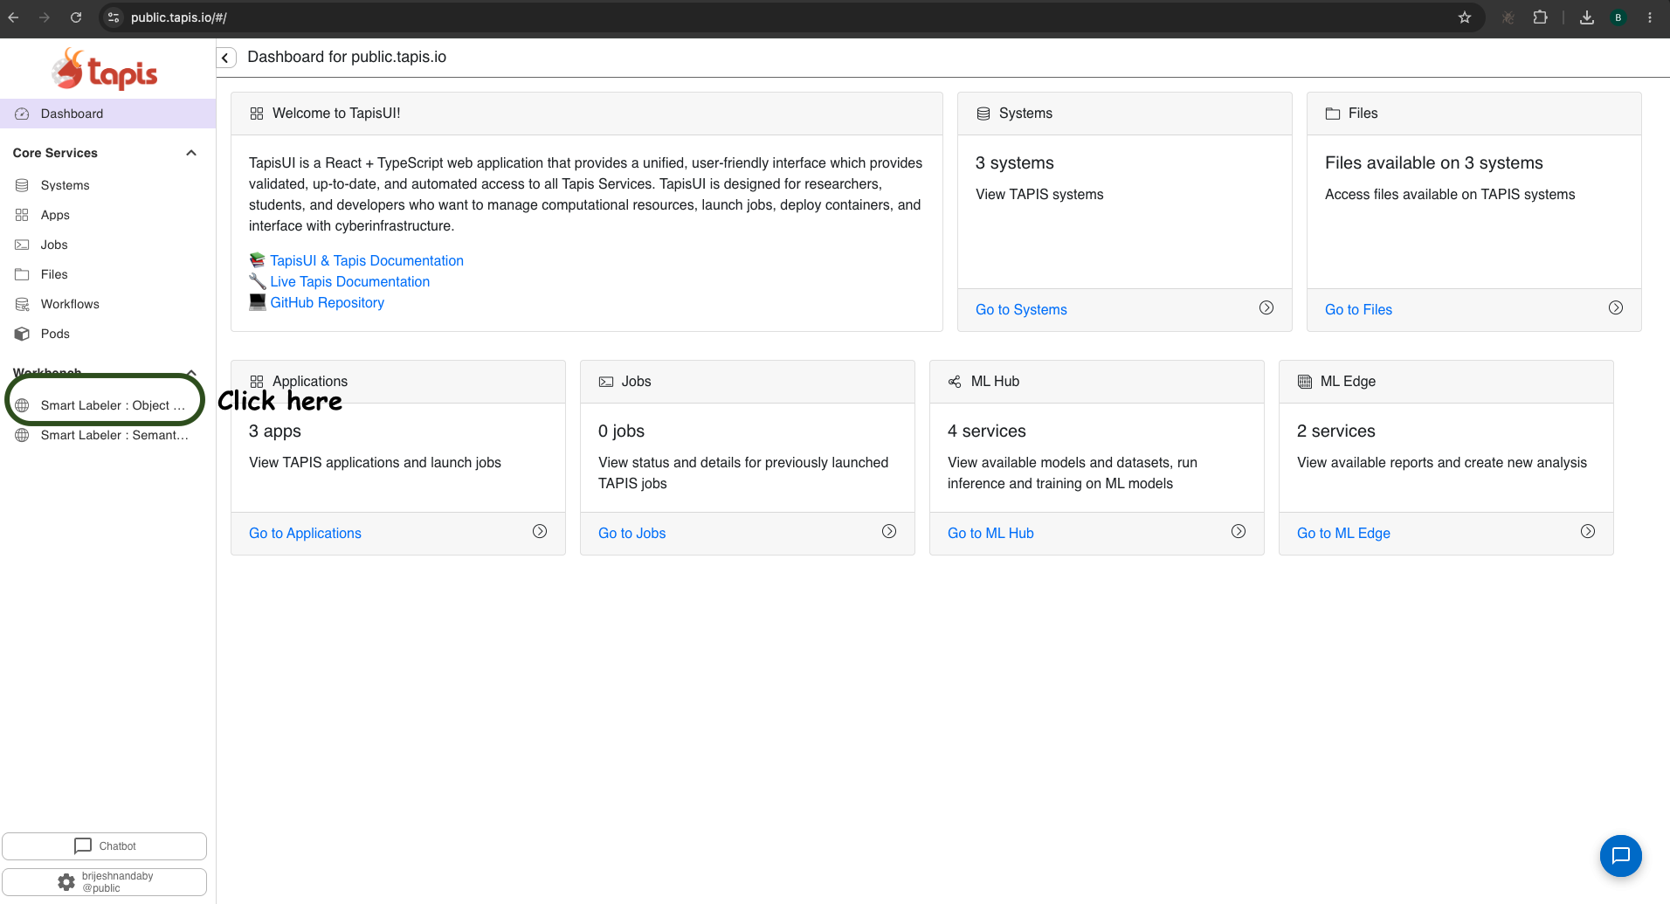Open the browser downloads icon
This screenshot has height=904, width=1670.
click(1587, 17)
